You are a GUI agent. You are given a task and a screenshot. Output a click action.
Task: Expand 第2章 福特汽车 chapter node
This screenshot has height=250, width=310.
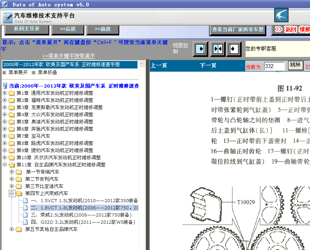pos(4,100)
